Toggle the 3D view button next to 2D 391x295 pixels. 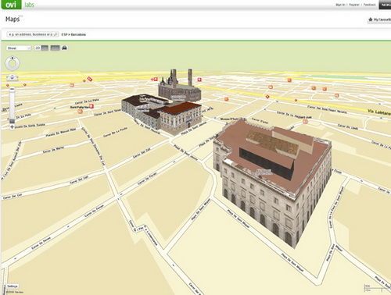[x=45, y=48]
